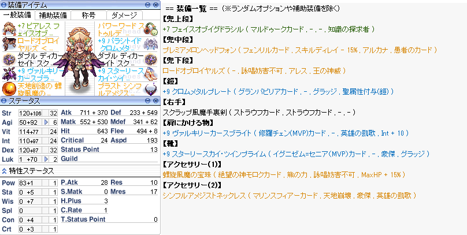Select the purple Valkyrie garment icon
Image resolution: width=467 pixels, height=235 pixels.
coord(9,74)
